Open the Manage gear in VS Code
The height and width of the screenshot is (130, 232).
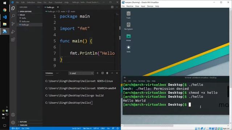[13, 122]
